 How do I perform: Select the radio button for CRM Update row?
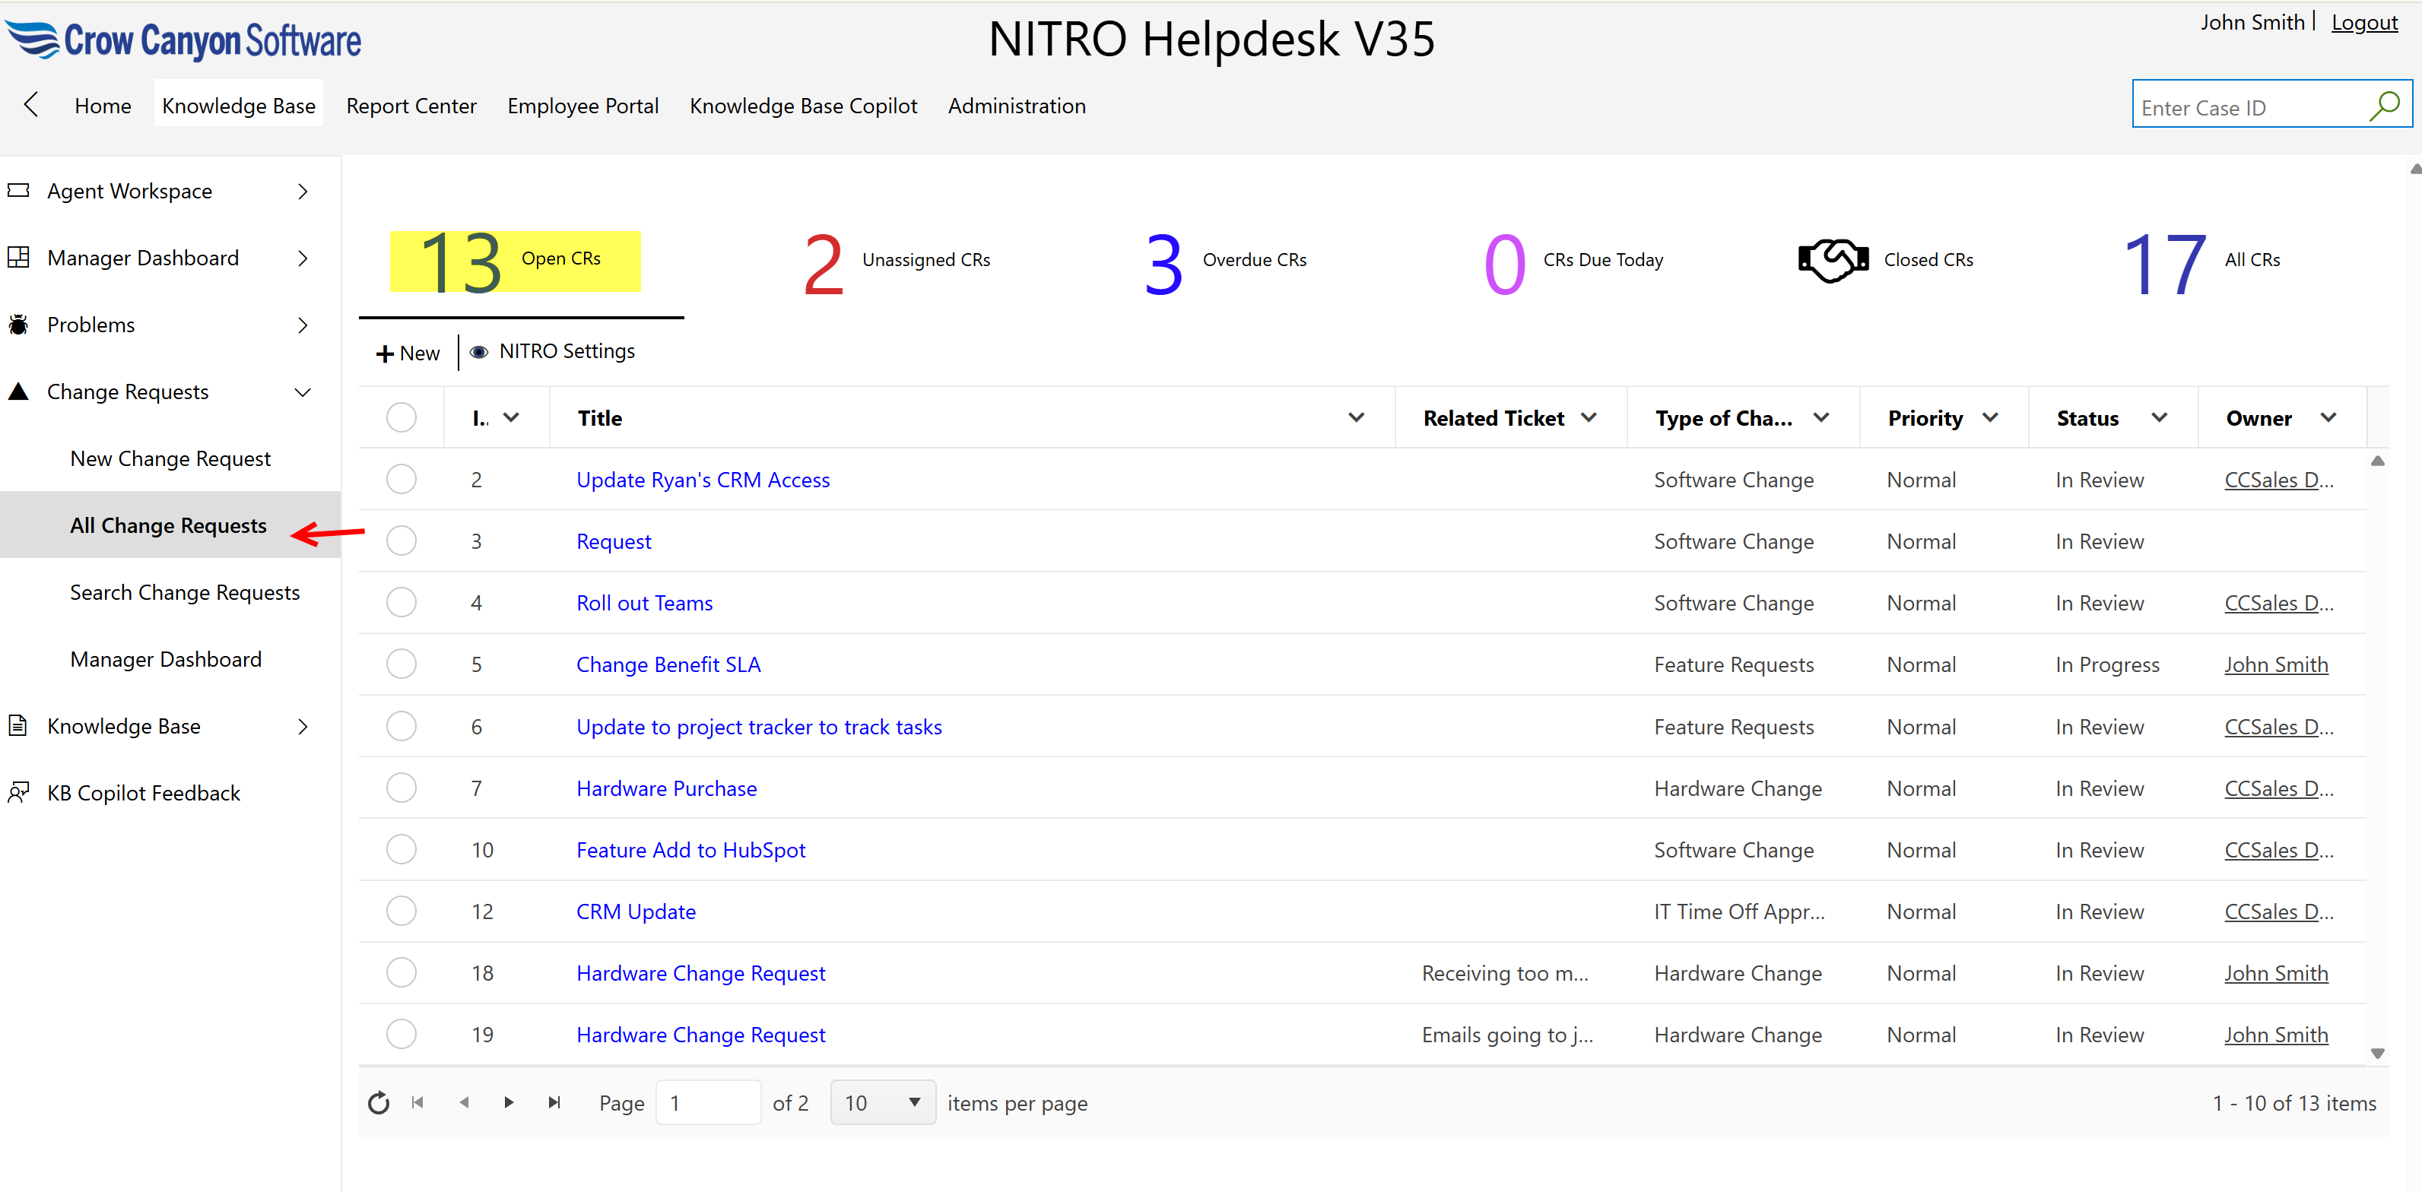402,910
